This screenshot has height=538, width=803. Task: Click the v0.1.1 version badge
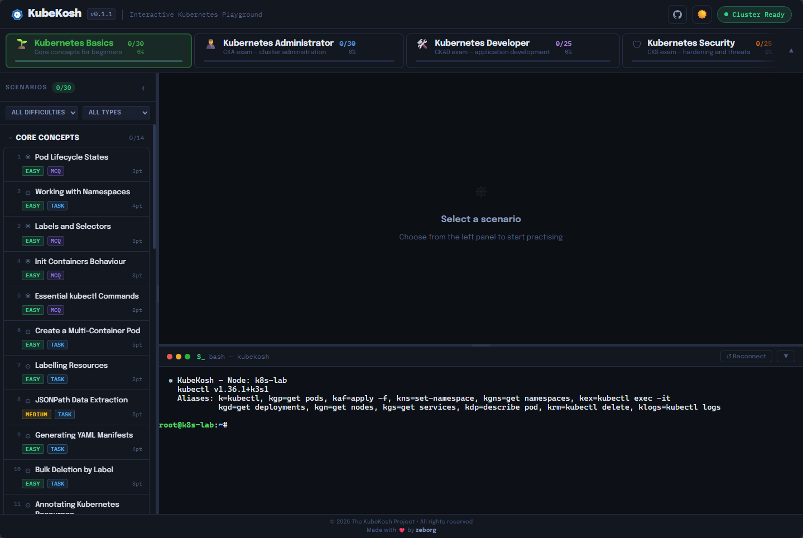[x=102, y=14]
